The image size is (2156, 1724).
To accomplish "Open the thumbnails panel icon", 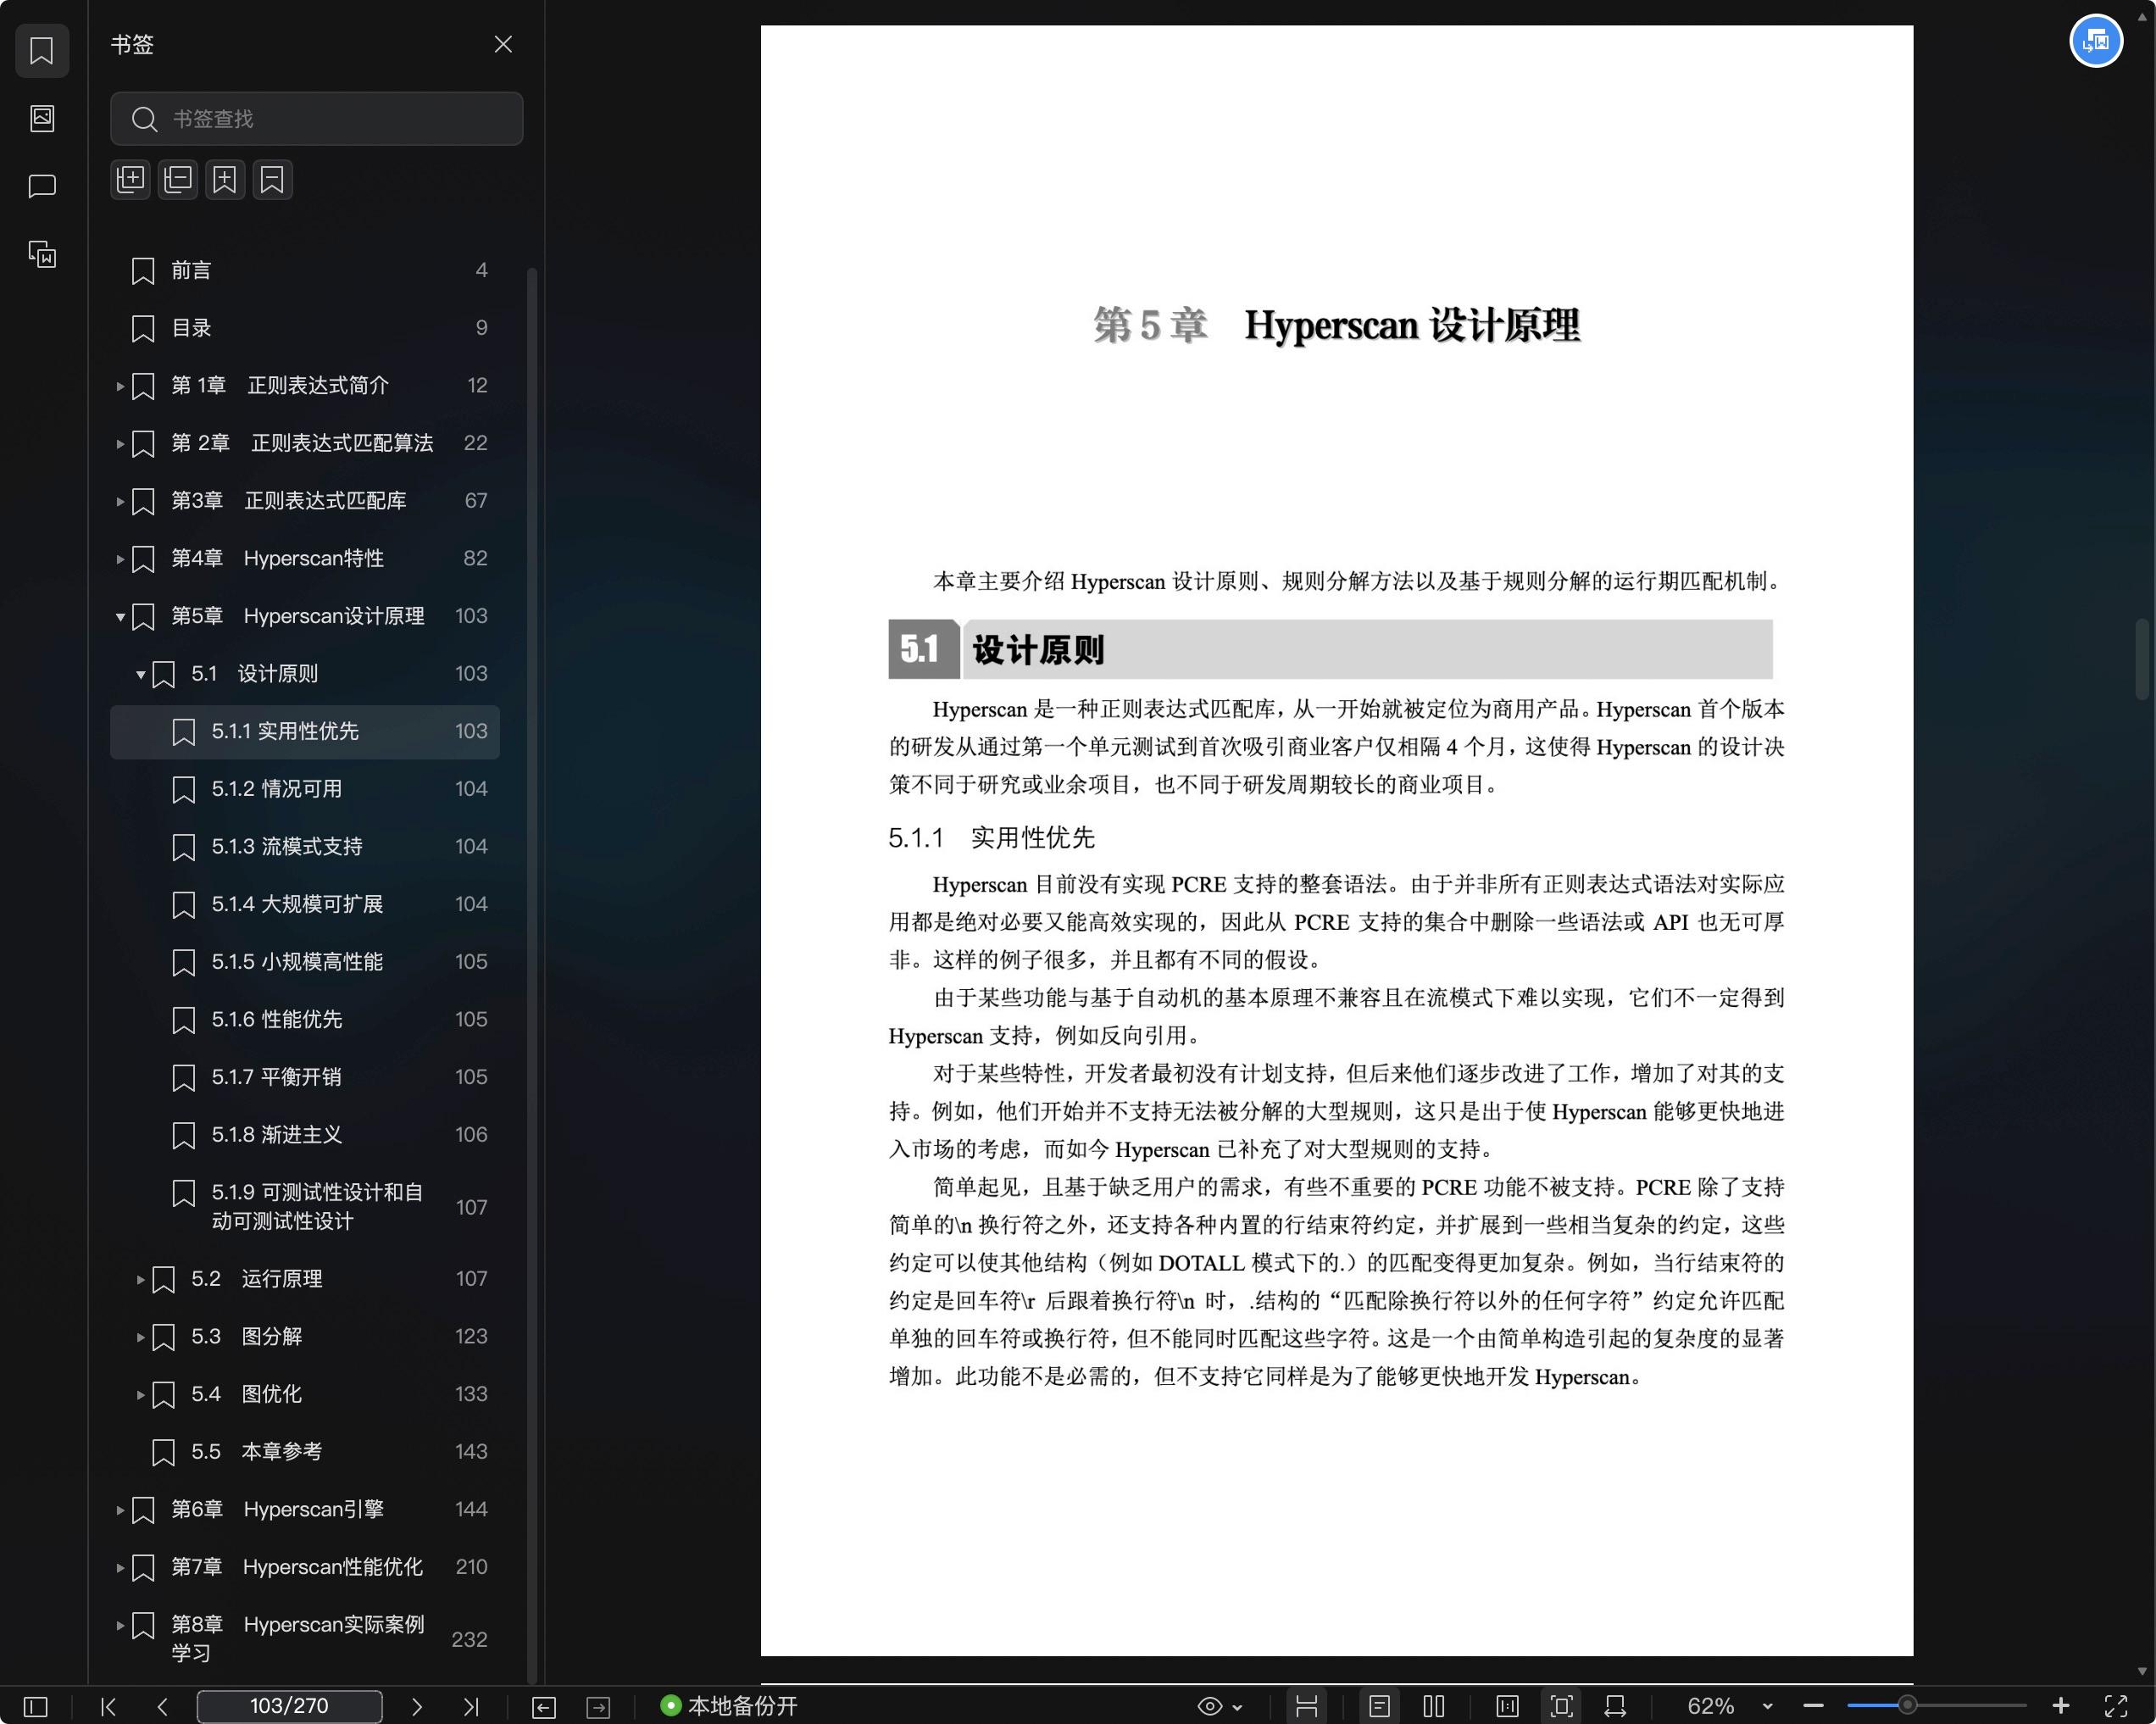I will [x=42, y=118].
